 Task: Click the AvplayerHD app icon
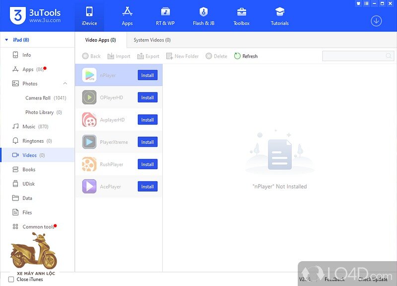89,119
